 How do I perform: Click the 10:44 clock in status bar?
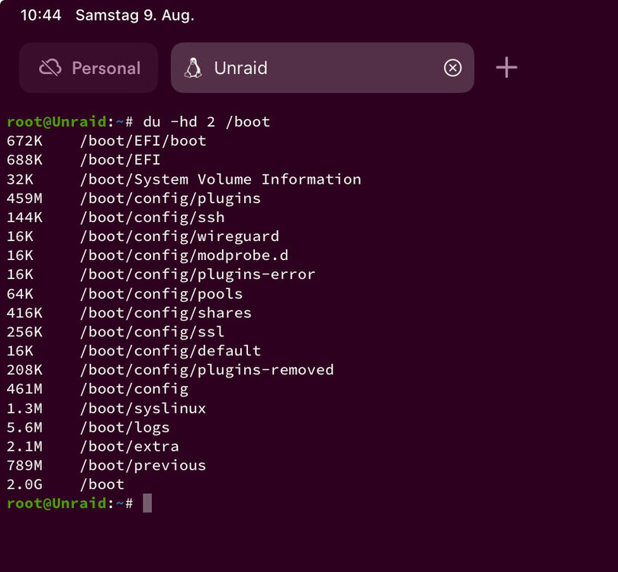pos(40,15)
